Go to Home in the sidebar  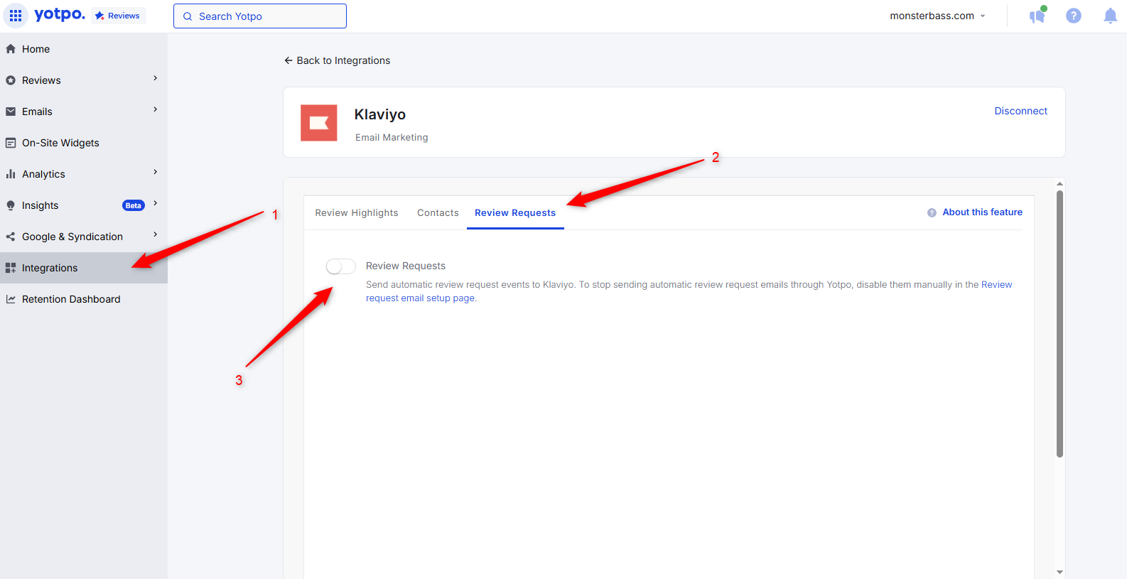pyautogui.click(x=84, y=49)
